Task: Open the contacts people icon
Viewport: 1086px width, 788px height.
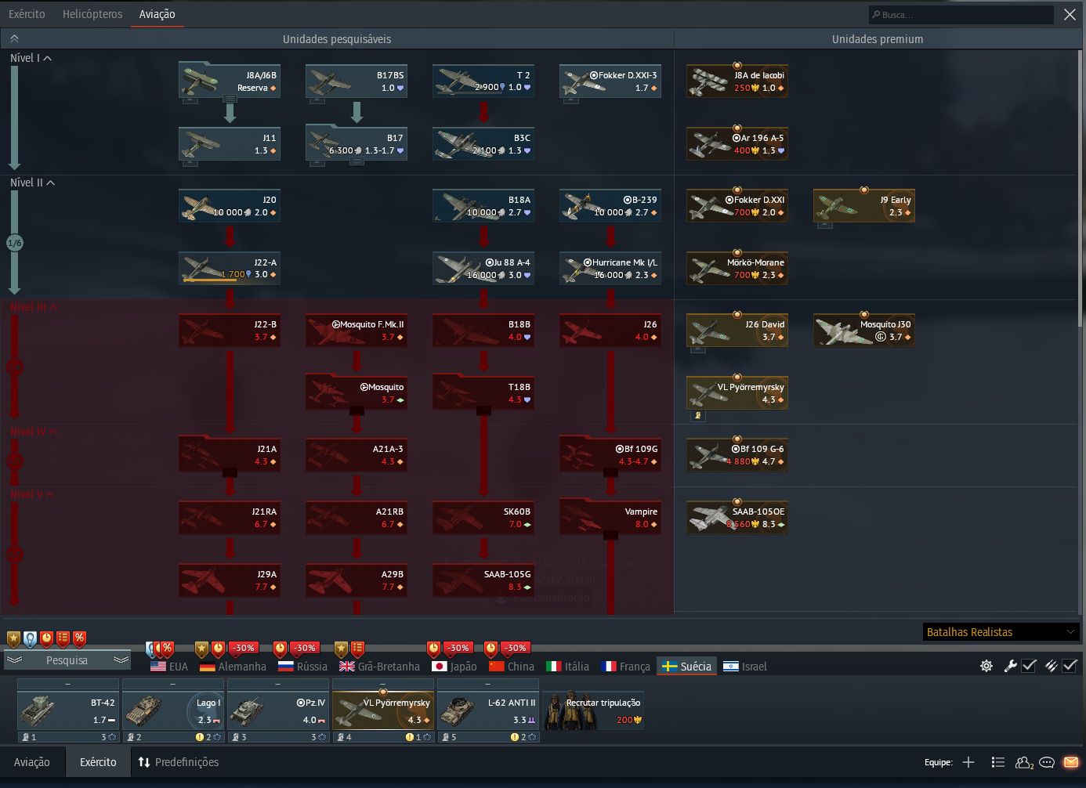Action: (x=1024, y=762)
